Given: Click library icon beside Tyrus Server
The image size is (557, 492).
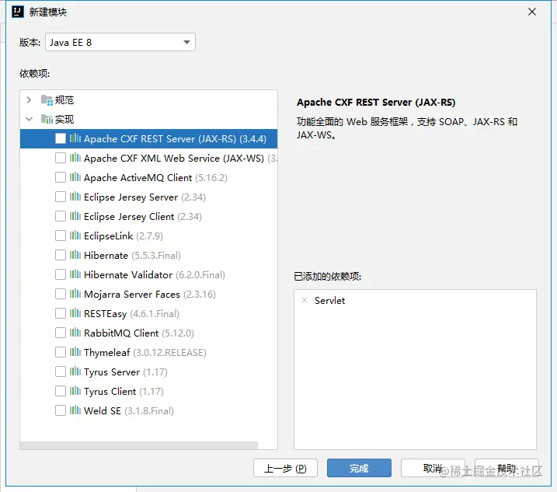Looking at the screenshot, I should [75, 372].
